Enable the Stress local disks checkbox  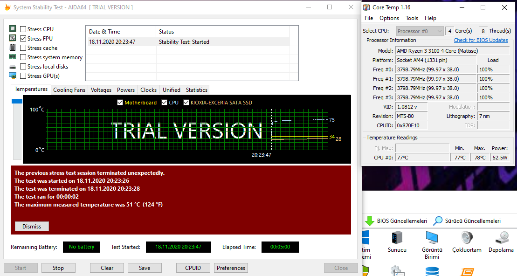tap(23, 66)
